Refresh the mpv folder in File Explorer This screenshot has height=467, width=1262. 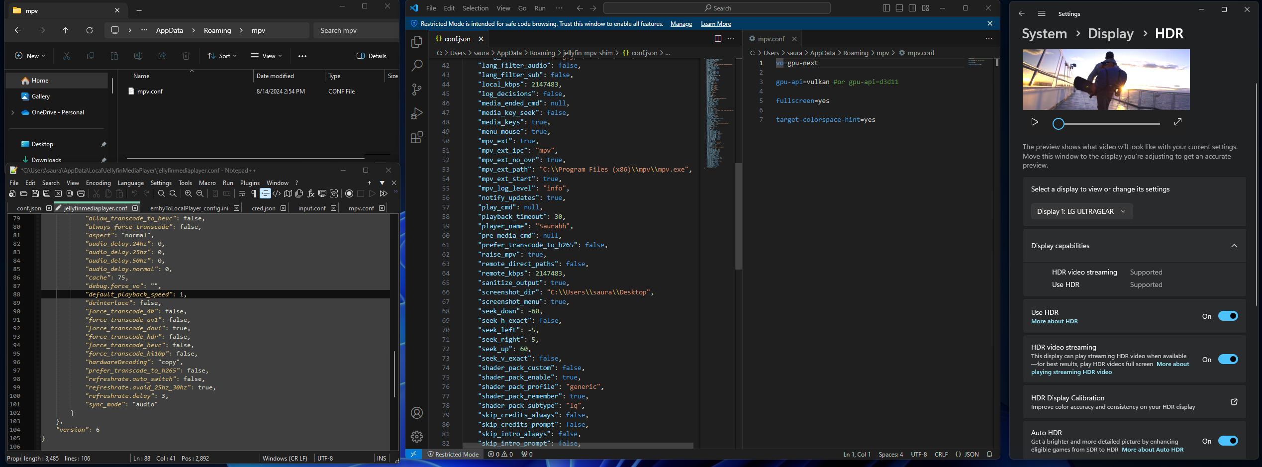90,30
